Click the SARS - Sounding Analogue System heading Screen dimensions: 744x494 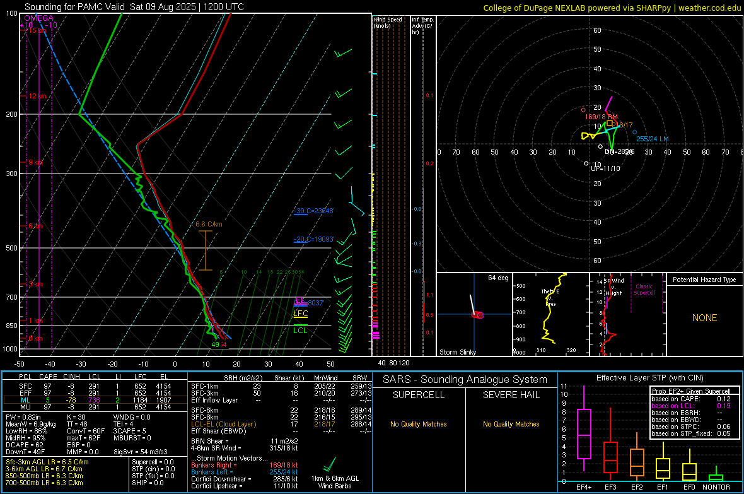click(465, 380)
